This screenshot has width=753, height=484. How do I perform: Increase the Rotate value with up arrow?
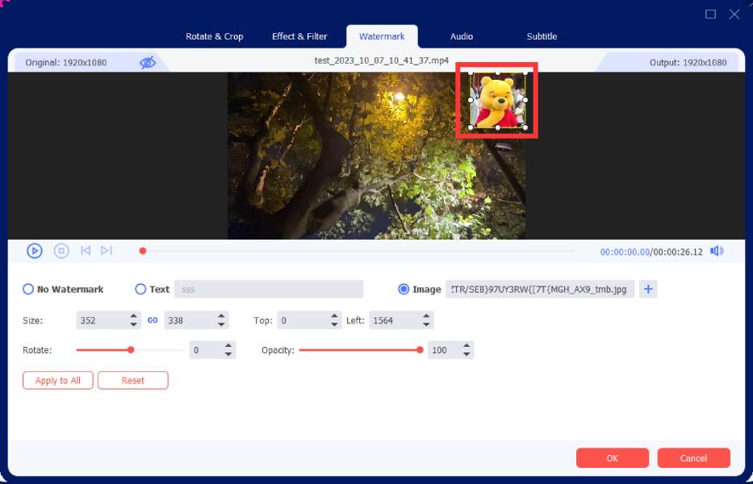pyautogui.click(x=228, y=346)
